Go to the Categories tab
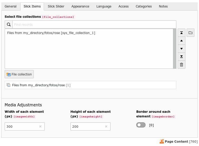Image resolution: width=199 pixels, height=146 pixels. tap(143, 6)
